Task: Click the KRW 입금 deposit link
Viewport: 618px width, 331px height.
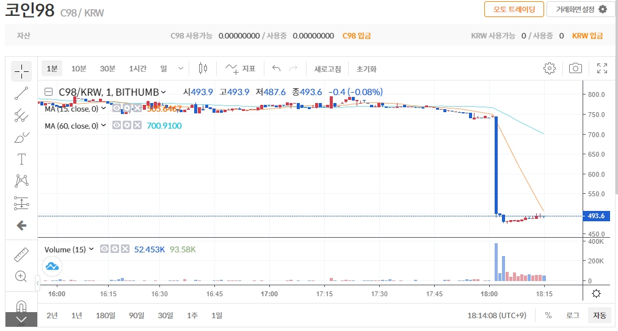Action: (587, 36)
